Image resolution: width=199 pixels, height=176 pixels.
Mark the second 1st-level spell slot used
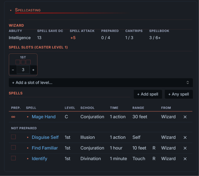[x=23, y=62]
